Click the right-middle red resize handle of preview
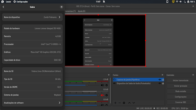 [x=146, y=41]
